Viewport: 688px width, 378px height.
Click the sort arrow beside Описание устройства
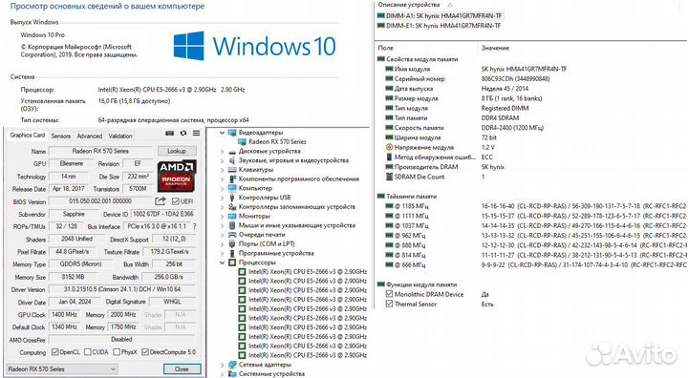pos(449,5)
